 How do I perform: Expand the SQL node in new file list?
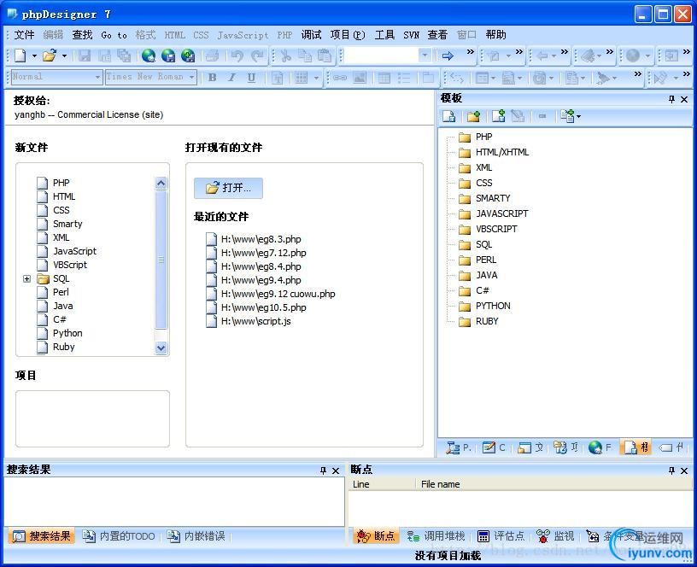point(27,278)
